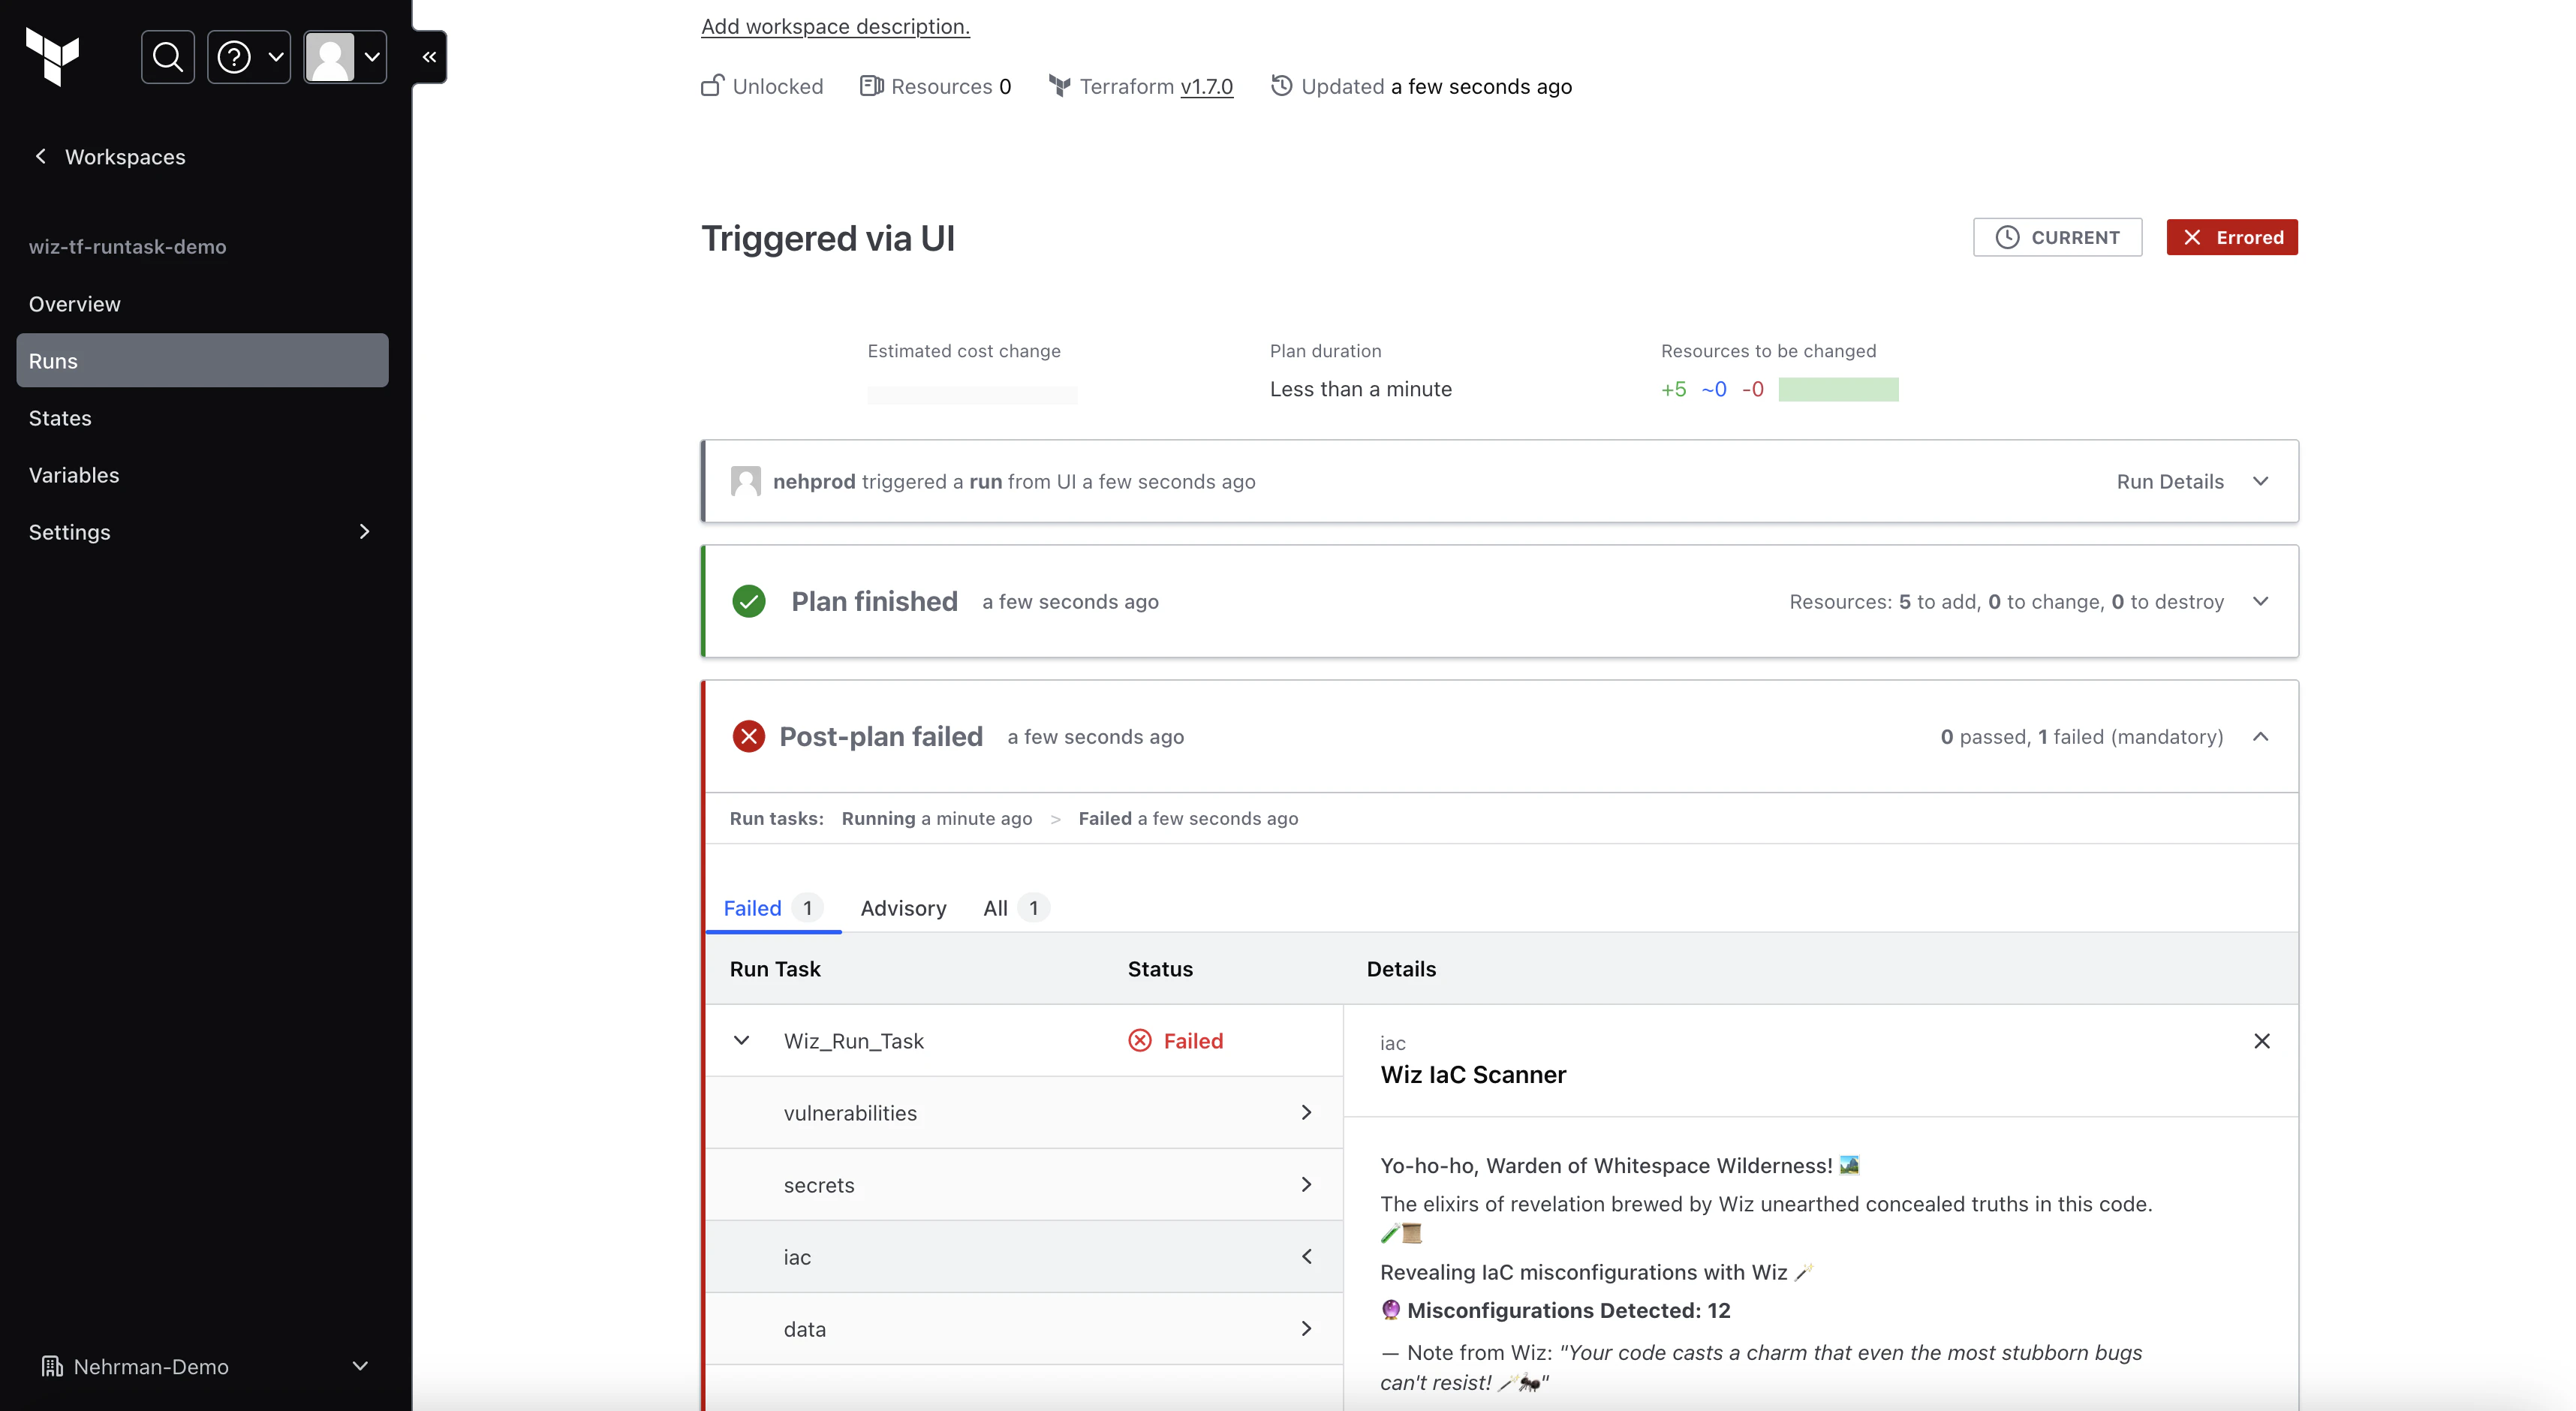This screenshot has width=2576, height=1411.
Task: Expand the Plan finished panel
Action: (x=2259, y=601)
